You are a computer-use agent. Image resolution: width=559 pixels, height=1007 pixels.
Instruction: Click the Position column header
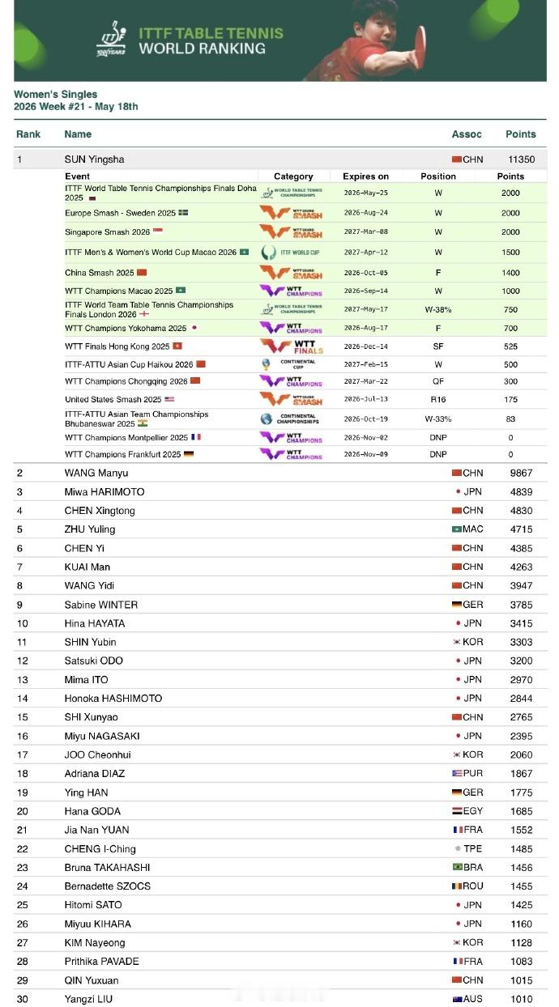point(438,176)
